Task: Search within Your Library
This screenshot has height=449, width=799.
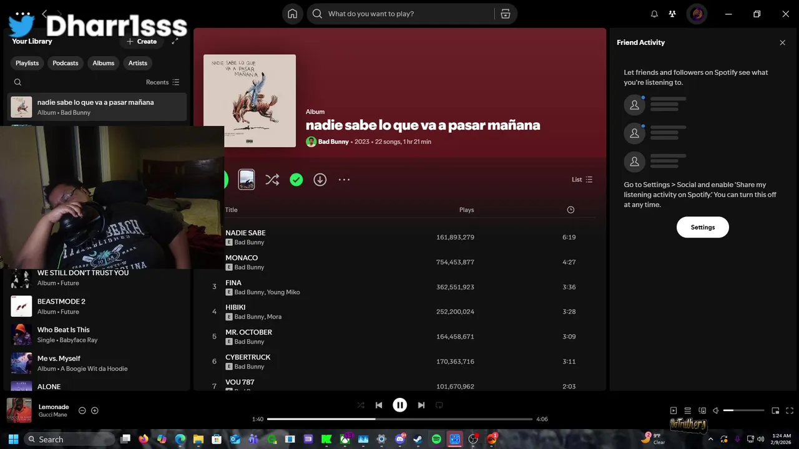Action: pyautogui.click(x=17, y=82)
